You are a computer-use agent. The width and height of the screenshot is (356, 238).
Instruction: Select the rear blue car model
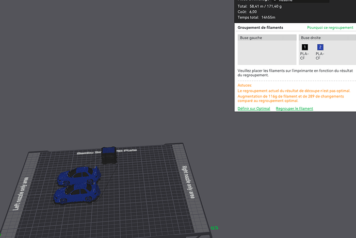pyautogui.click(x=79, y=176)
